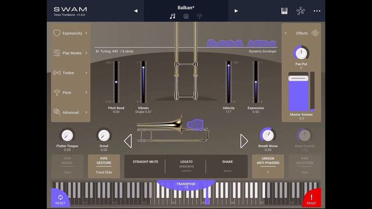Open the Unison Anti-Phasing selector
This screenshot has width=372, height=209.
click(x=268, y=167)
